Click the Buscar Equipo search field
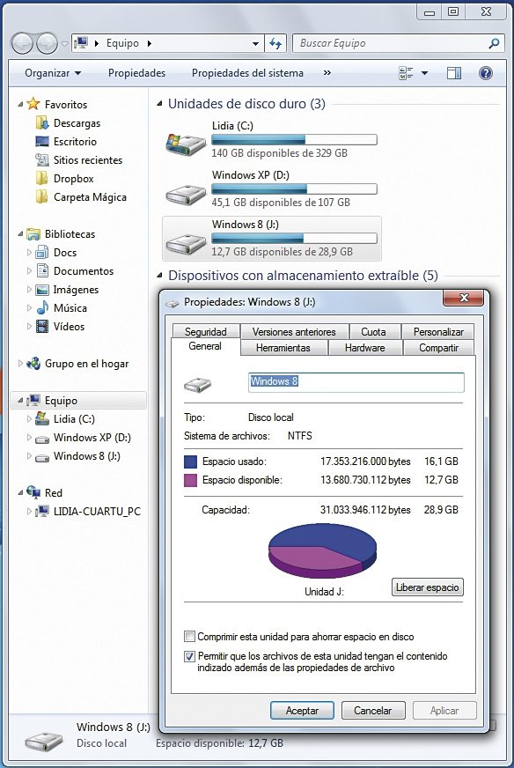 click(x=392, y=43)
